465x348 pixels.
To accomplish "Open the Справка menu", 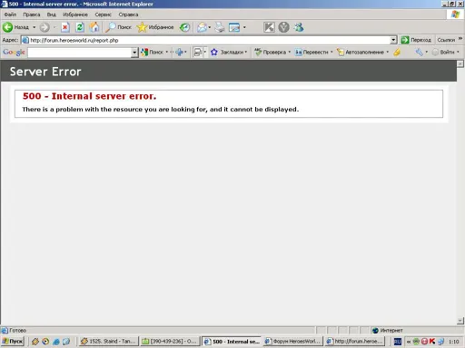I will (x=128, y=14).
